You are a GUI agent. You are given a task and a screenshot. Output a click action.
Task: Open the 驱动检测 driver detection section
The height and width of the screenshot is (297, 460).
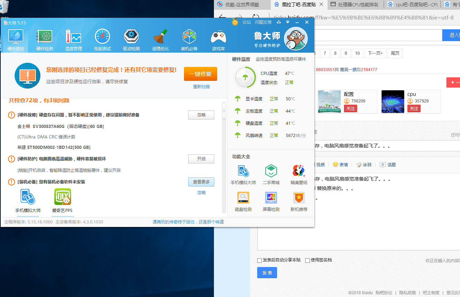pyautogui.click(x=131, y=40)
